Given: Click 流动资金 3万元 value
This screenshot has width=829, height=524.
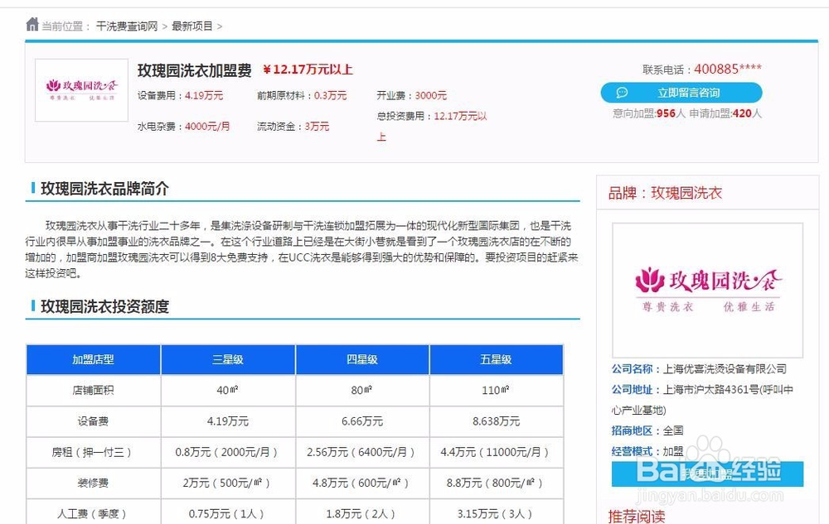Looking at the screenshot, I should 317,127.
